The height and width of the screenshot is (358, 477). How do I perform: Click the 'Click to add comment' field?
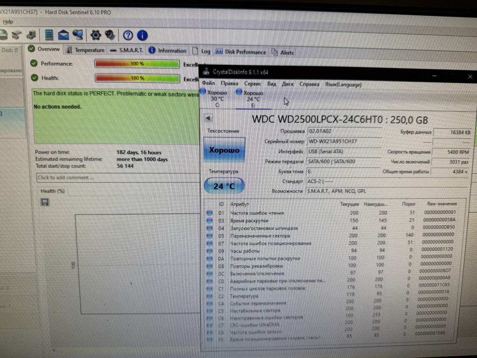[x=118, y=178]
